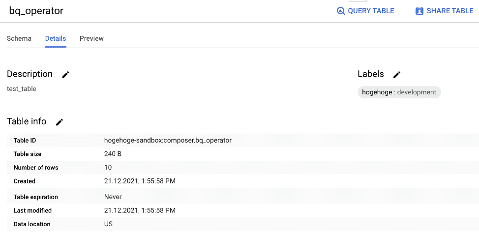
Task: Click the Last modified timestamp value
Action: (x=140, y=210)
